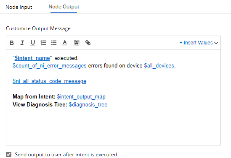
Task: Uncheck Send output to user after intent is executed
Action: [9, 155]
